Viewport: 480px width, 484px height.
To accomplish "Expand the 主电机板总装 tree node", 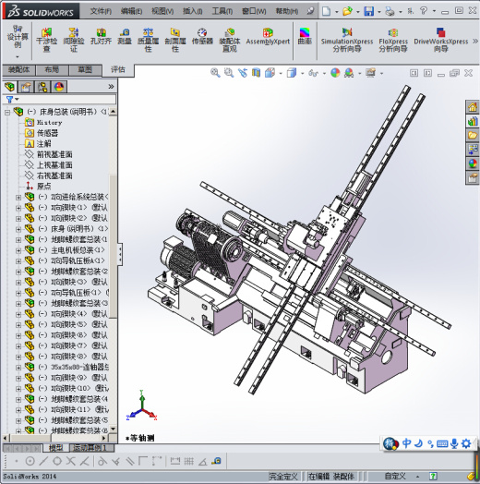I will click(x=18, y=250).
